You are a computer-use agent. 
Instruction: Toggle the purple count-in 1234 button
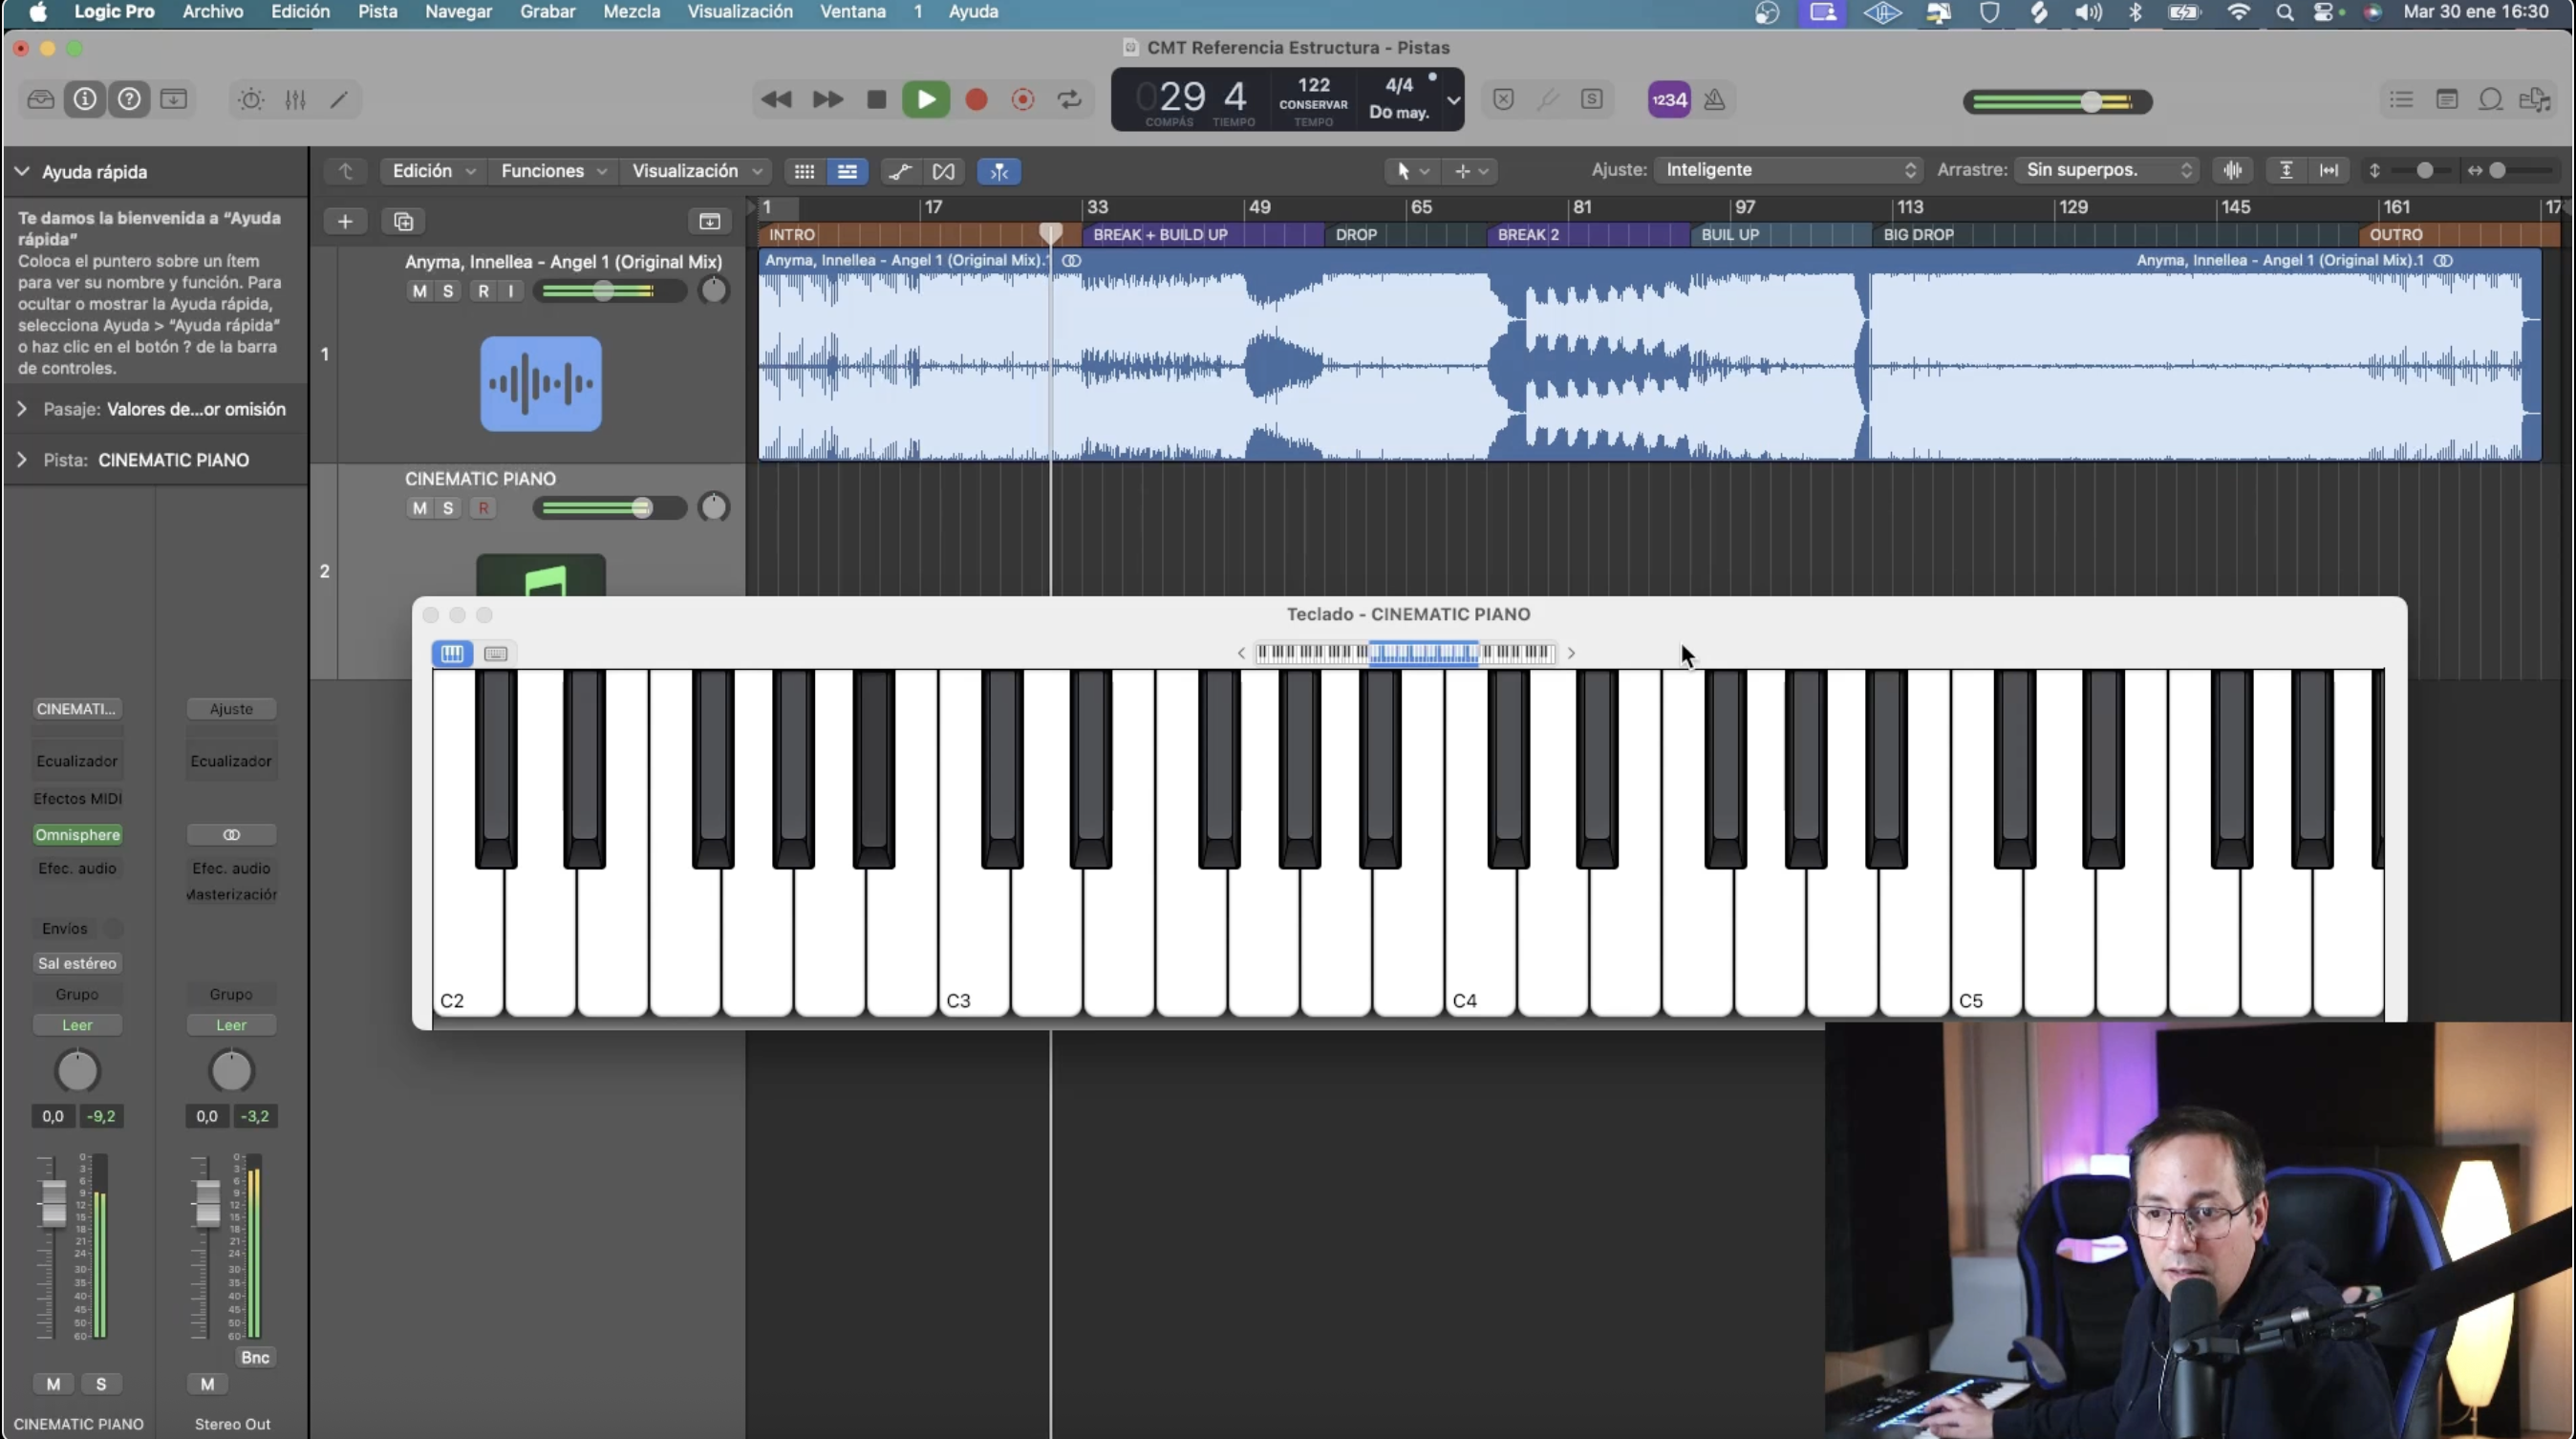(x=1668, y=99)
